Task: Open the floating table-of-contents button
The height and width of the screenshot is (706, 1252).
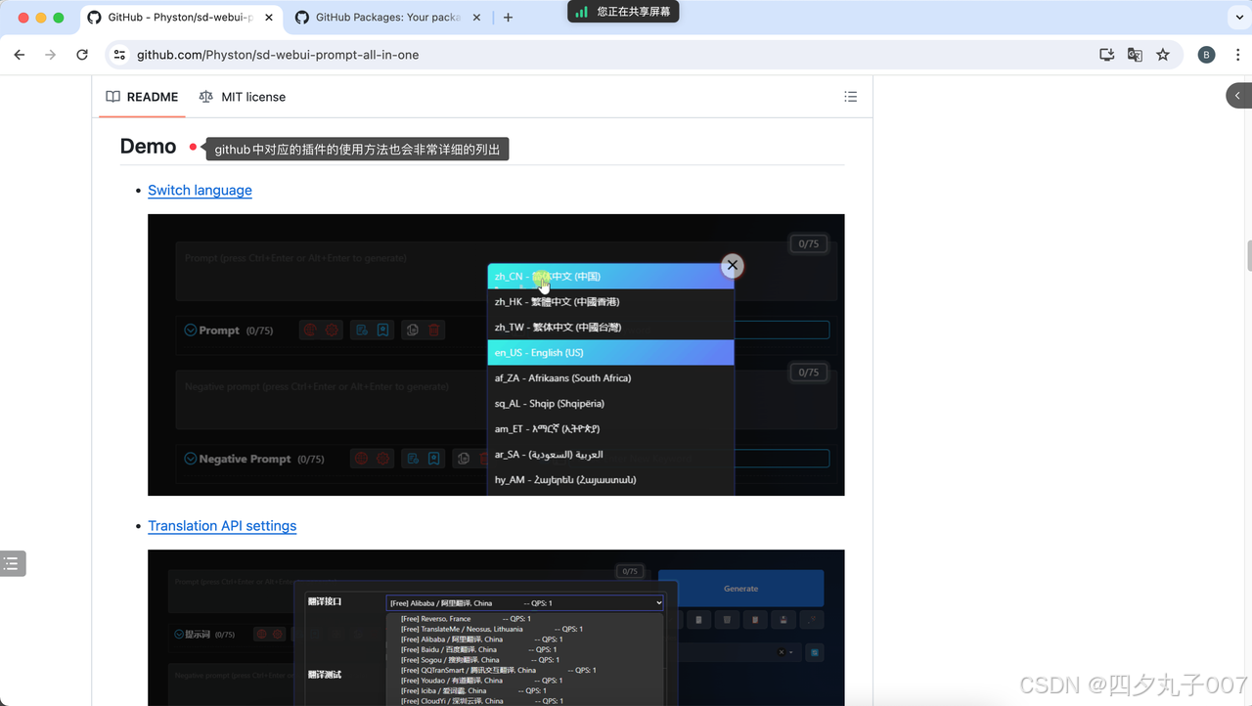Action: (x=12, y=563)
